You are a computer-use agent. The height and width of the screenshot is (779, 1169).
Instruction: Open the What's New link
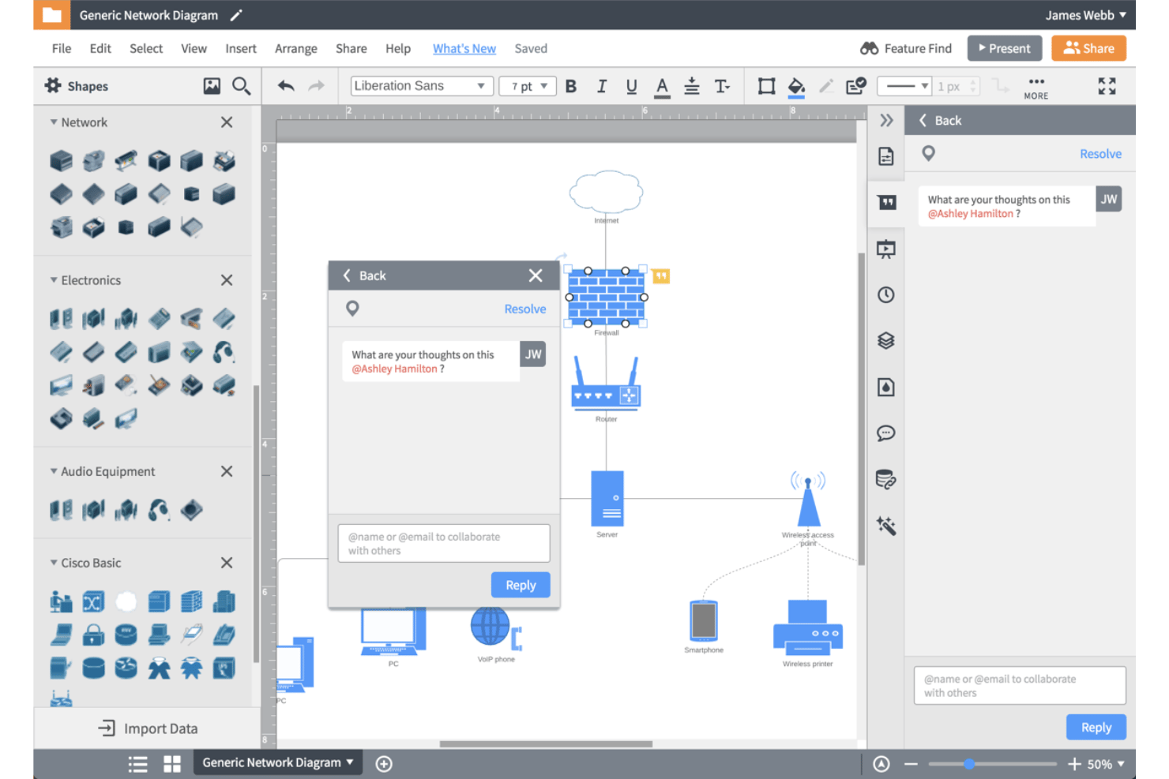tap(464, 48)
